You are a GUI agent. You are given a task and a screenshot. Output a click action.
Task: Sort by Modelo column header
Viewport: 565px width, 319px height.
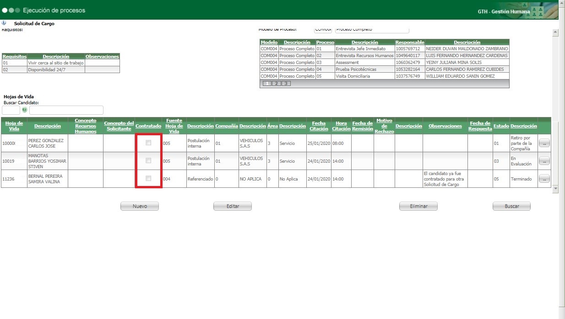[269, 42]
